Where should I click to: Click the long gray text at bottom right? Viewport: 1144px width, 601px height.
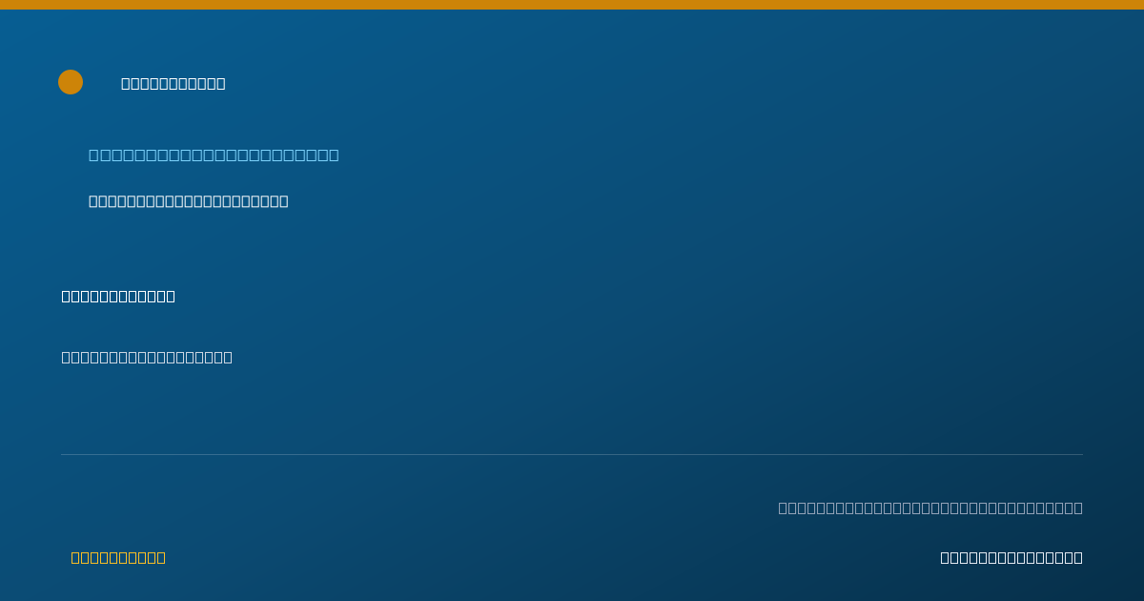tap(930, 508)
